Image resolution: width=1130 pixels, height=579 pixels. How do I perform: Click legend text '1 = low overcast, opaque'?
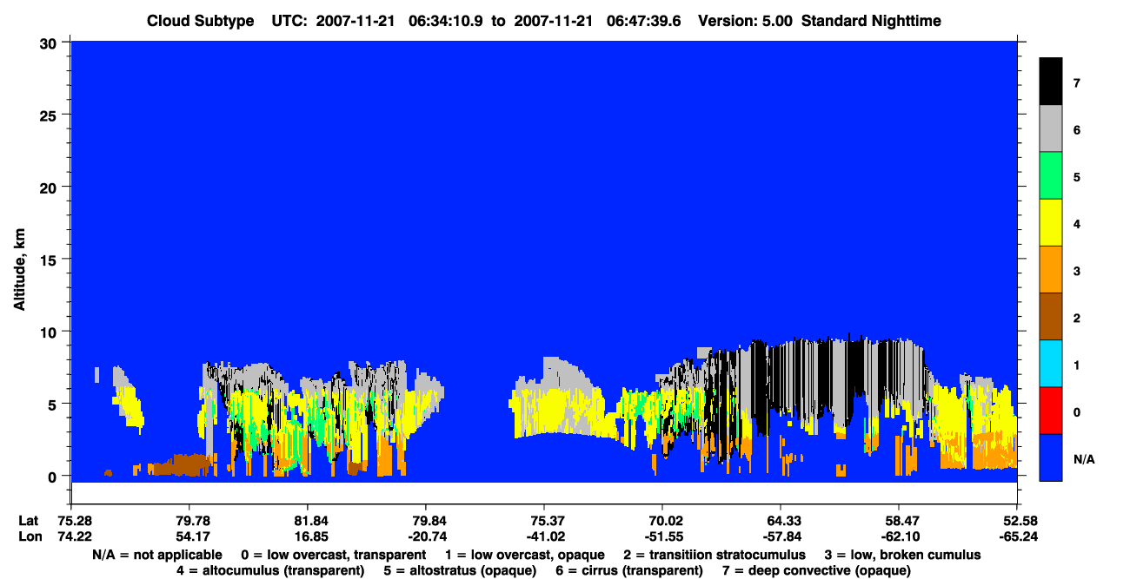527,555
